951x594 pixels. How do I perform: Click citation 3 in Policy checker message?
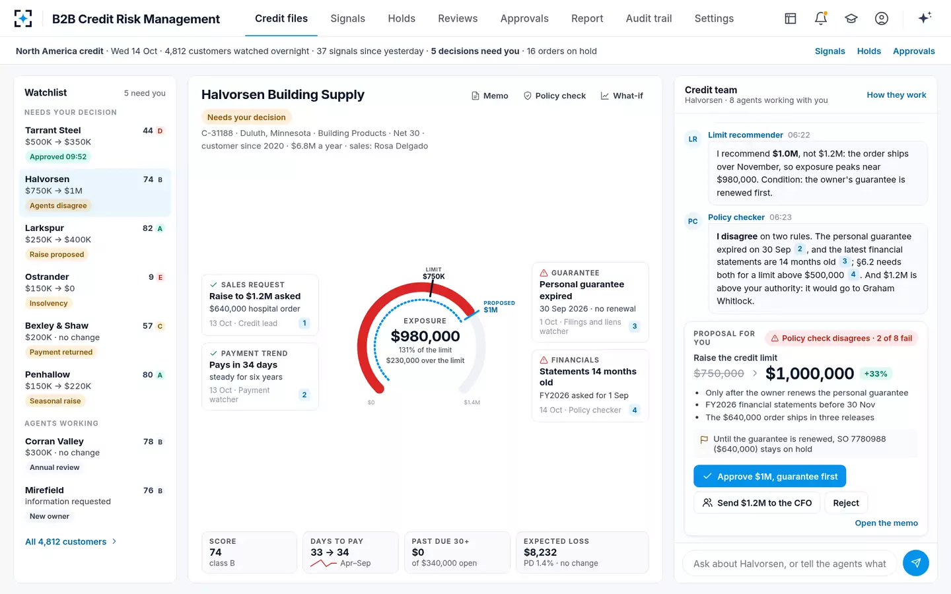coord(845,261)
